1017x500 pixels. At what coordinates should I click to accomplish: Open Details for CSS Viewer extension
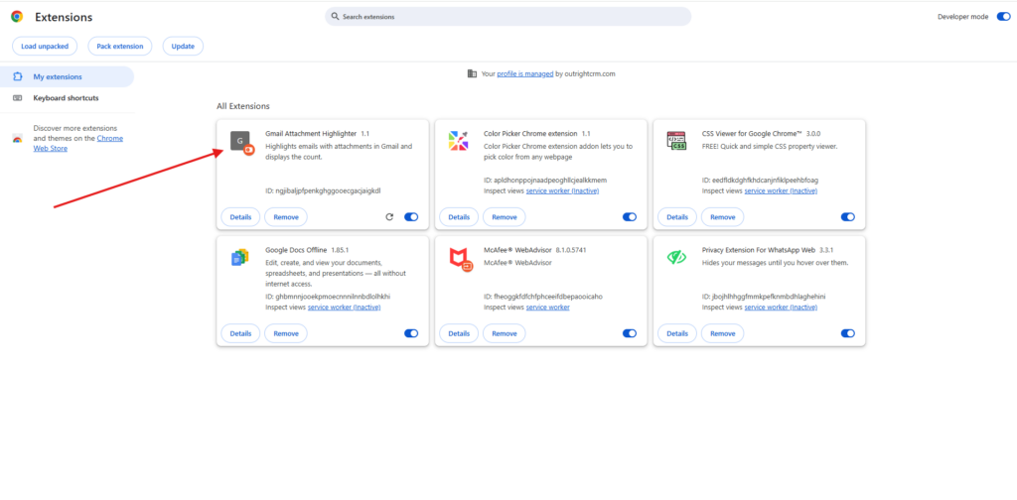point(677,217)
